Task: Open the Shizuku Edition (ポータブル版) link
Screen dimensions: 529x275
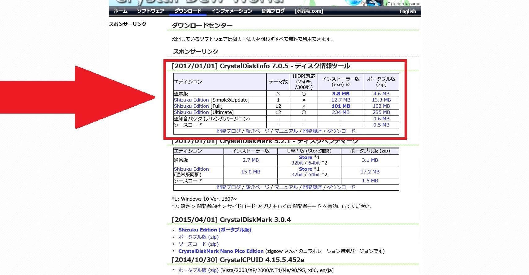Action: point(215,230)
